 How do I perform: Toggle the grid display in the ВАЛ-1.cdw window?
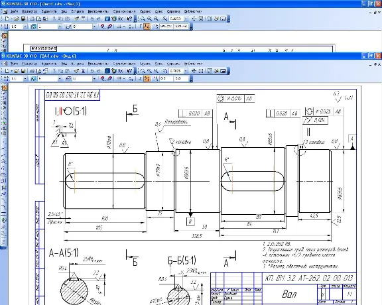tap(119, 78)
